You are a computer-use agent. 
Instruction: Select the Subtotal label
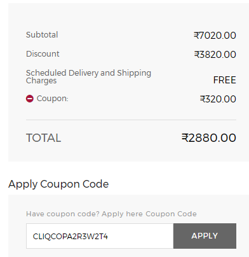[x=42, y=35]
